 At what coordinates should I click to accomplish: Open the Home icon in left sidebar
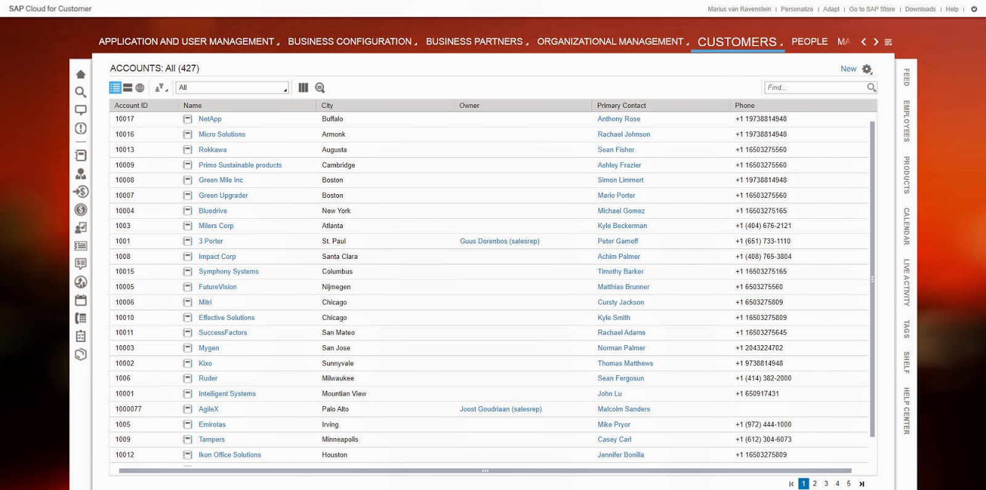click(x=81, y=74)
